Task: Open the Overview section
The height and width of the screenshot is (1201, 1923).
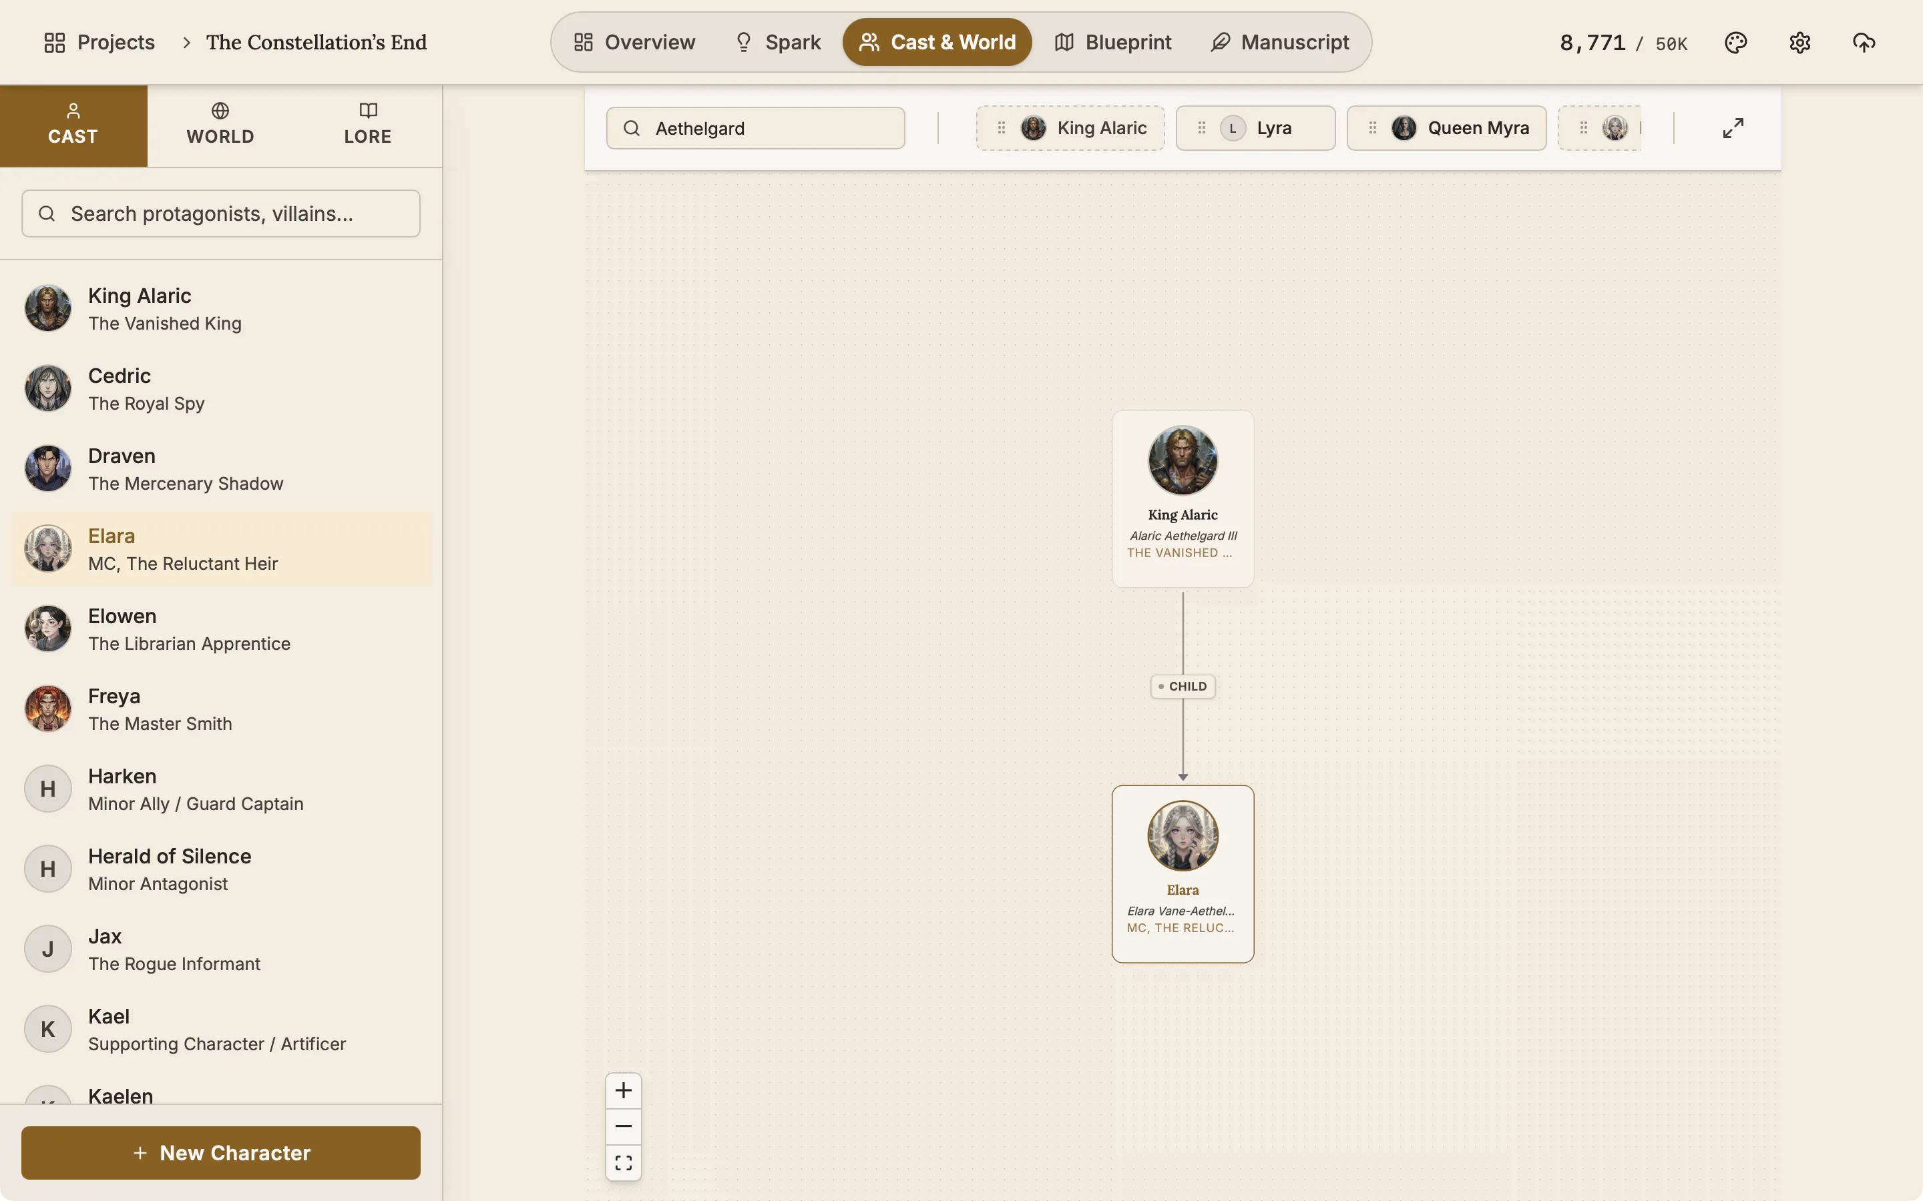Action: pyautogui.click(x=634, y=42)
